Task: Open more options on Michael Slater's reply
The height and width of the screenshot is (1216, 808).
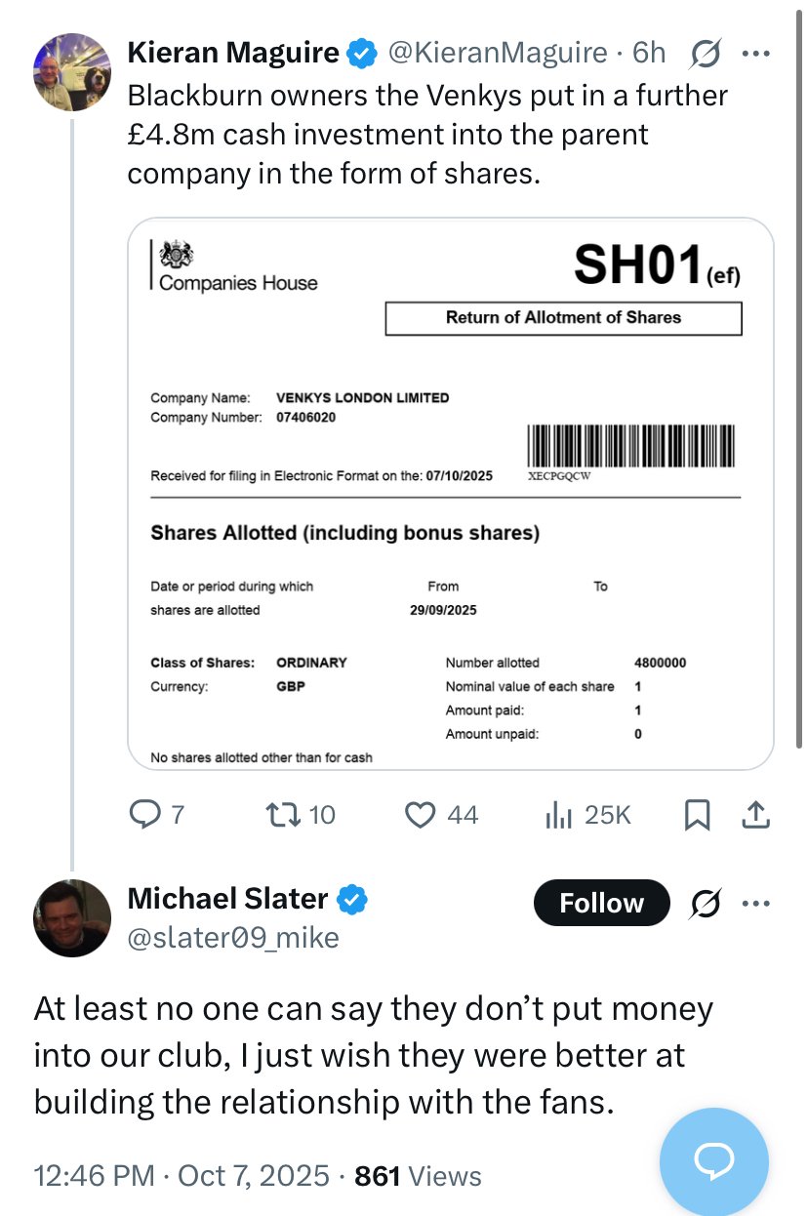Action: tap(756, 904)
